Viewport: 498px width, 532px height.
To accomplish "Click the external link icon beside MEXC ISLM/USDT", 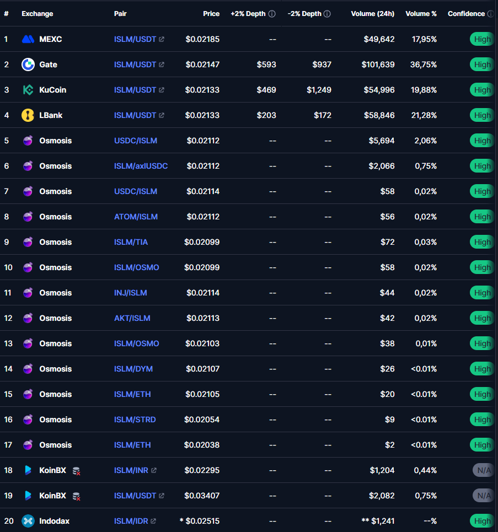I will point(162,39).
